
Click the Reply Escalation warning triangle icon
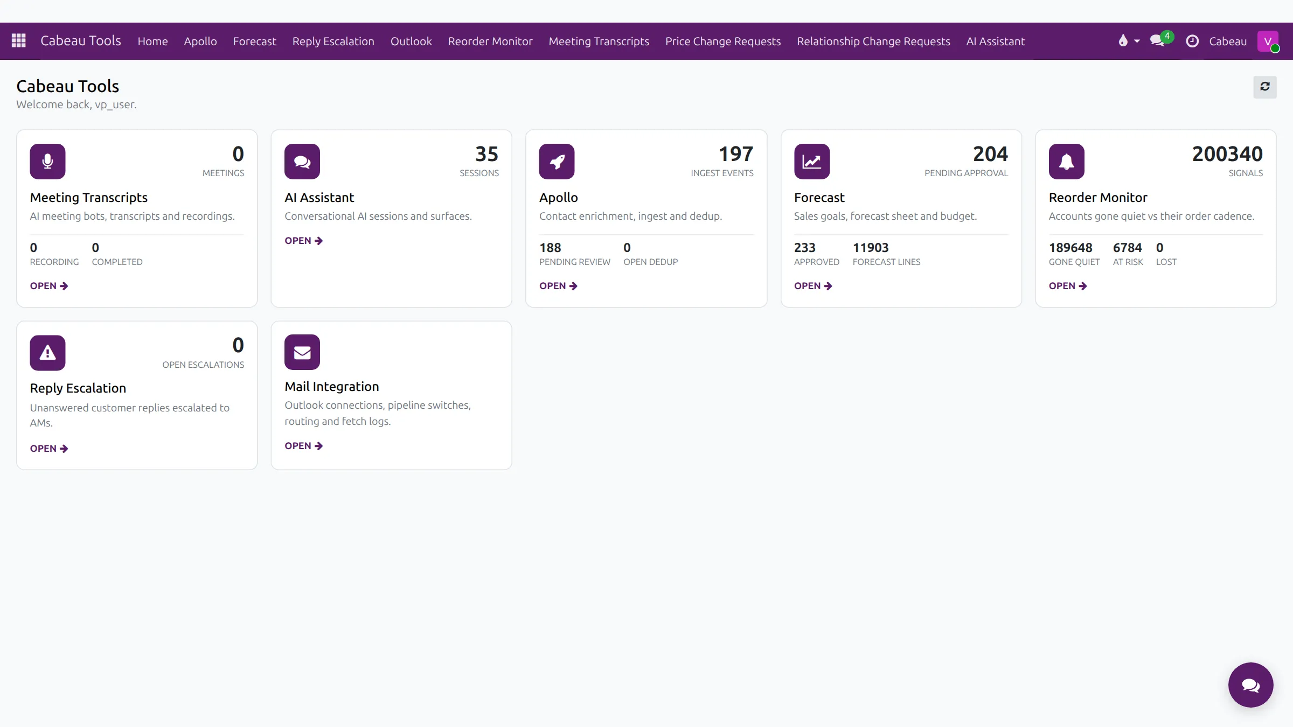click(x=47, y=353)
